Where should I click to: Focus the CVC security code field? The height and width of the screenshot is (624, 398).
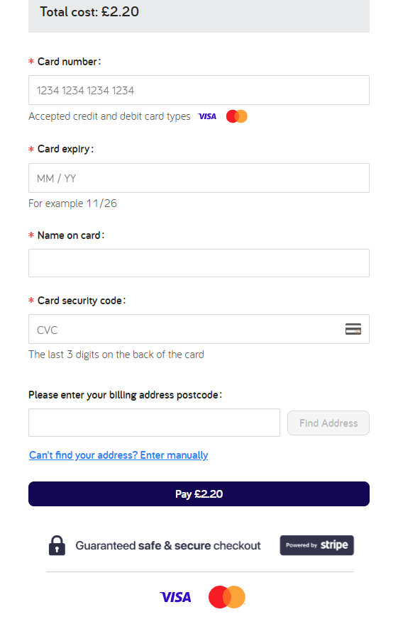[199, 329]
